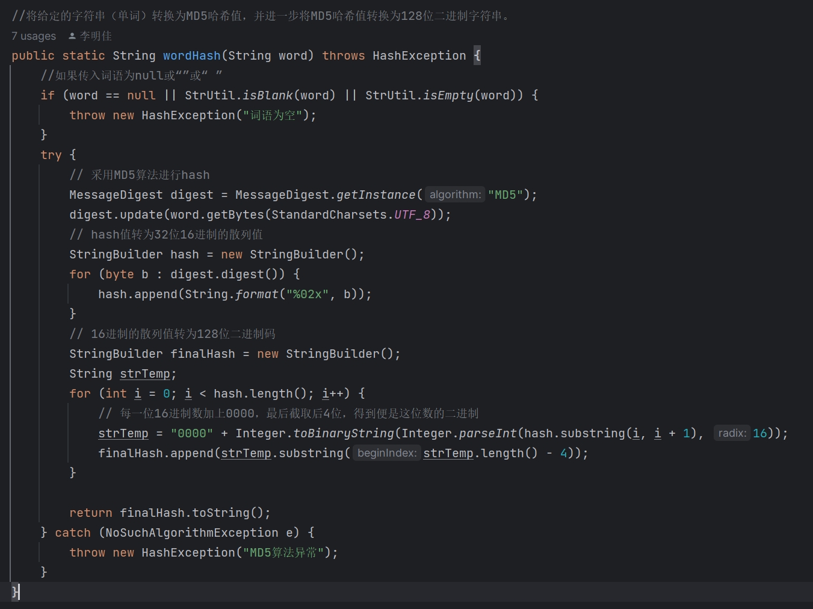
Task: Click finalHash in its StringBuilder declaration
Action: (x=203, y=354)
